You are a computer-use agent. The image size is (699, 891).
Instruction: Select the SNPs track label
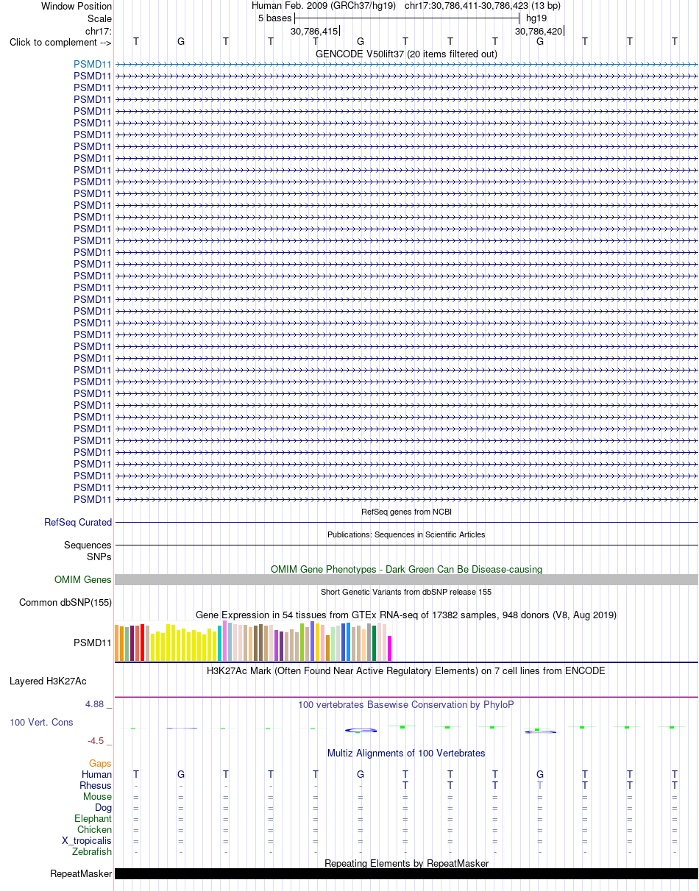(x=99, y=557)
